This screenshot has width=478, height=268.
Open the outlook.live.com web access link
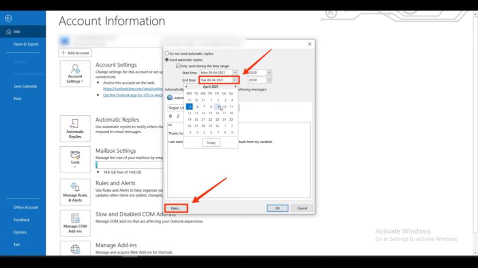point(133,89)
